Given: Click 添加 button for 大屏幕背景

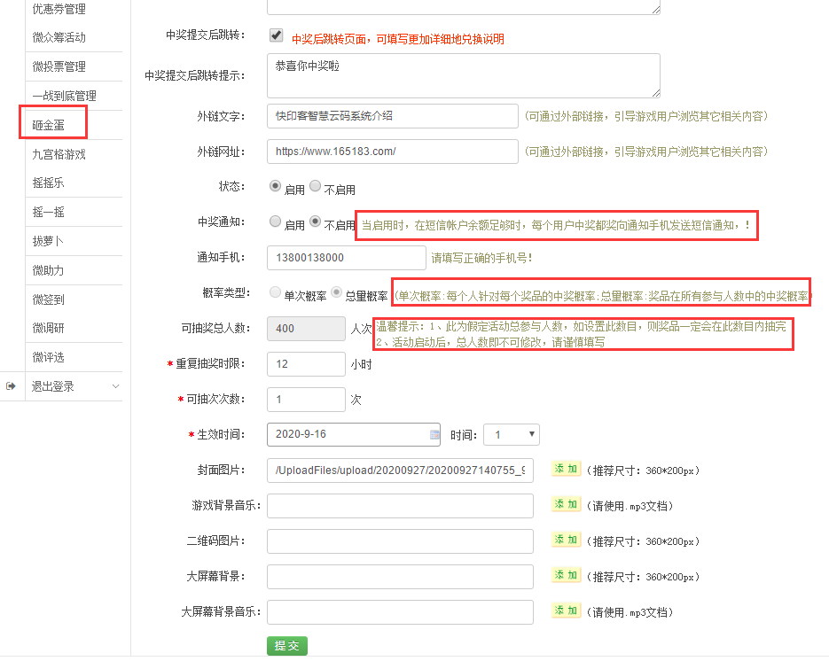Looking at the screenshot, I should 566,575.
